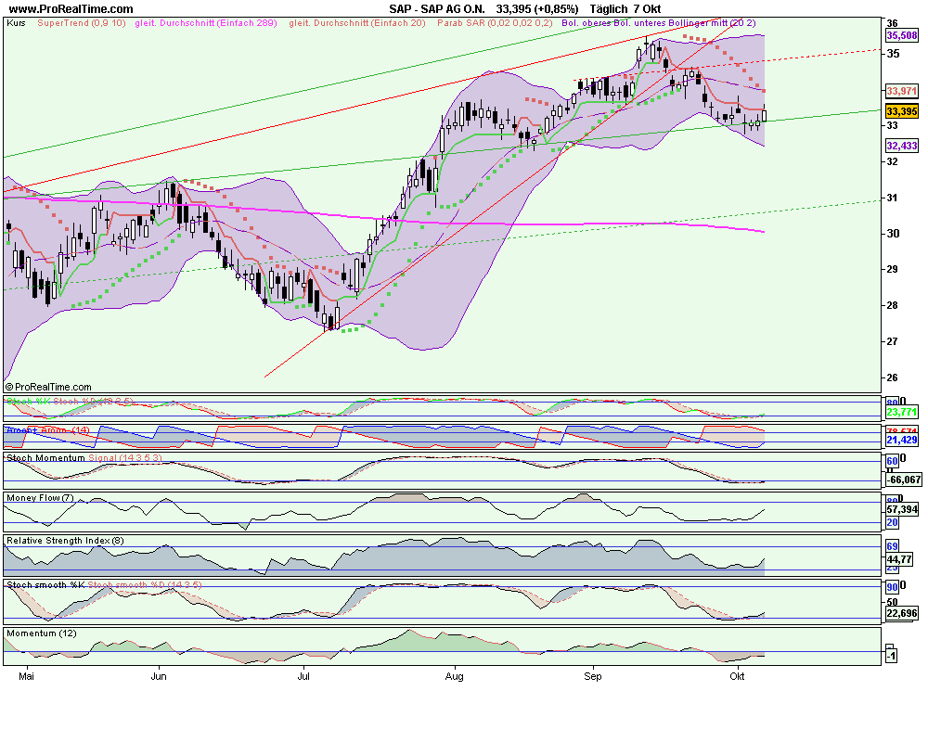928x742 pixels.
Task: Click the yellow 33,395 current price label
Action: (x=901, y=111)
